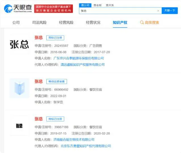Viewport: 181px width, 153px height.
Task: Switch to the 查关系 search tab
Action: (110, 5)
